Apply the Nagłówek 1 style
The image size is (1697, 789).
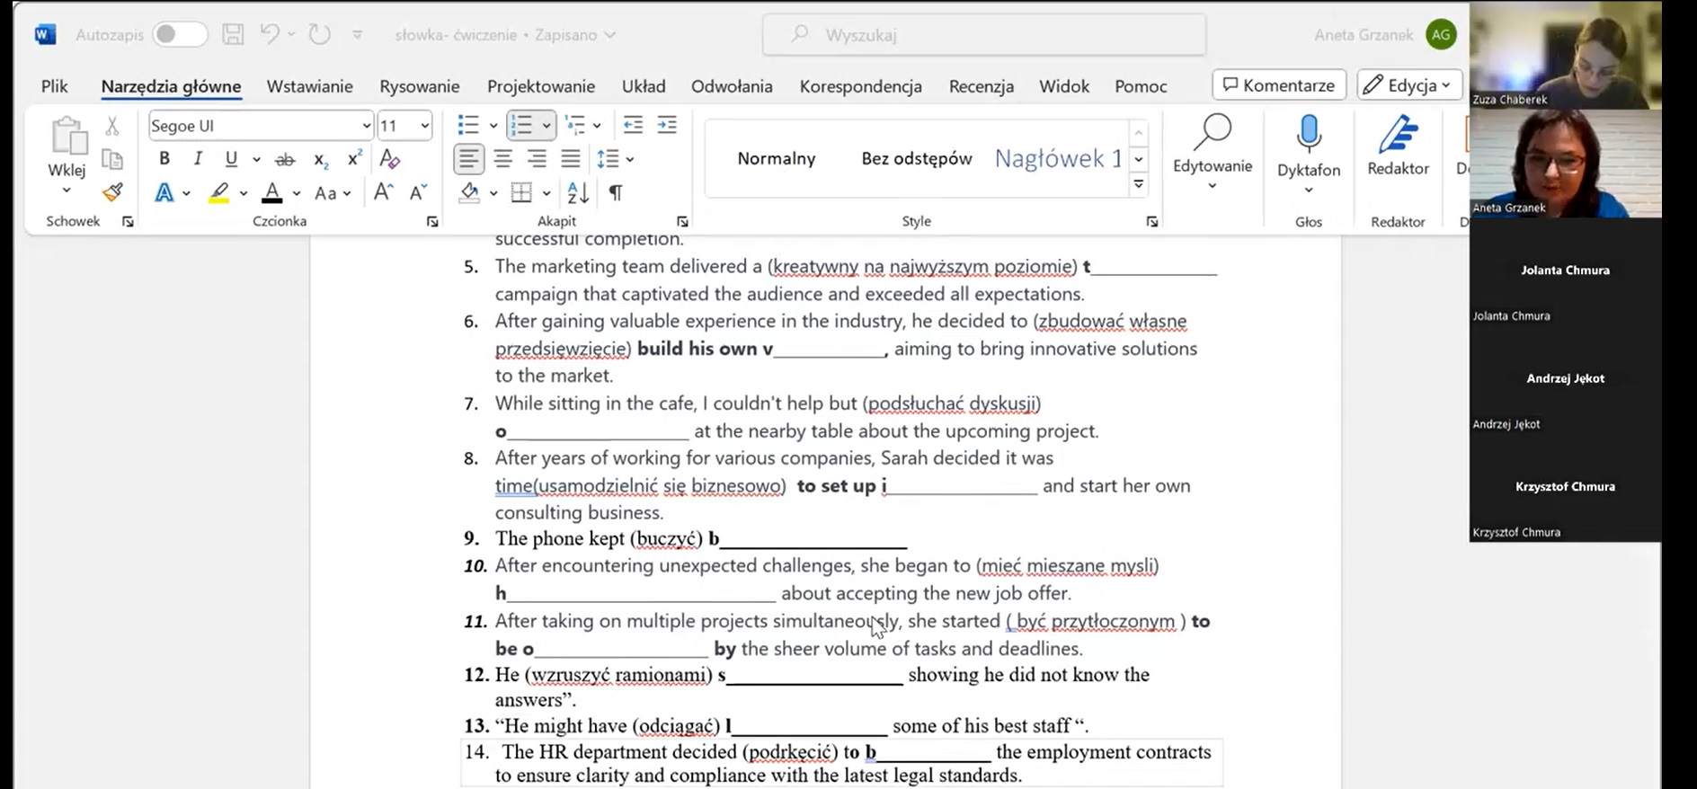click(1058, 158)
